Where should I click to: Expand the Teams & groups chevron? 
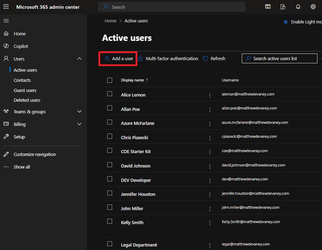pos(79,112)
